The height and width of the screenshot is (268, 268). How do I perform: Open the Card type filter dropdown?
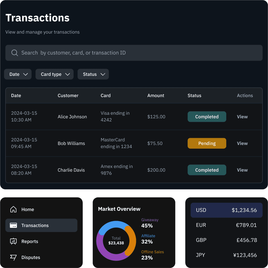tap(54, 74)
